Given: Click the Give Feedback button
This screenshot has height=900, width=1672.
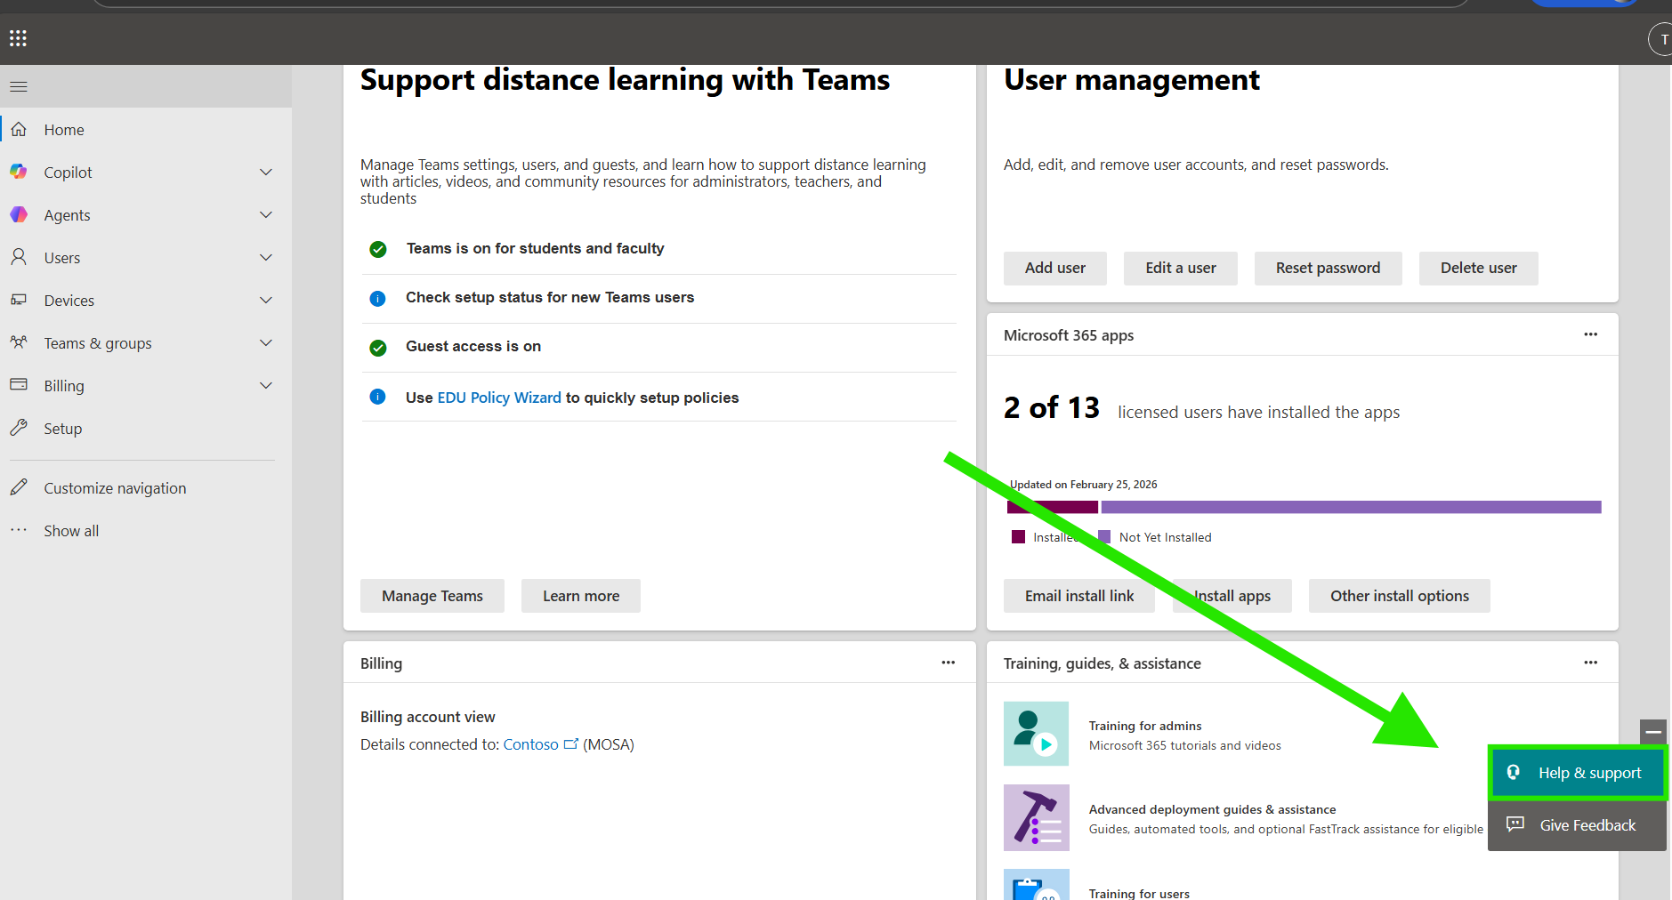Looking at the screenshot, I should [1577, 825].
